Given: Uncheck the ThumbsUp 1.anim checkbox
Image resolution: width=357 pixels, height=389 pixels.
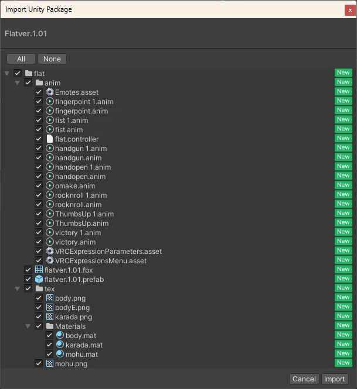Looking at the screenshot, I should click(39, 214).
